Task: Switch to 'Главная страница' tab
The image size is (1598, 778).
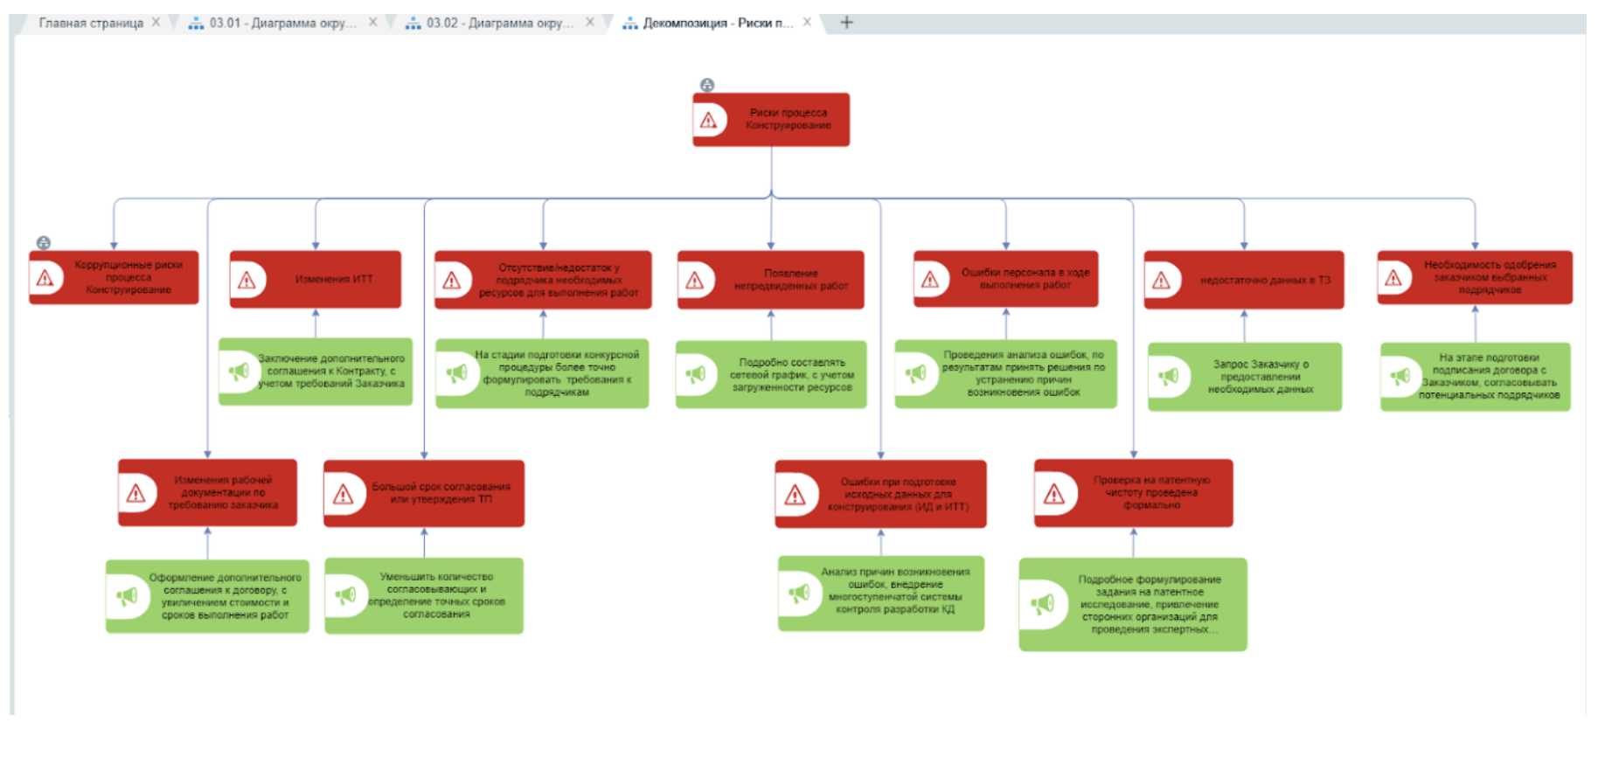Action: click(91, 23)
